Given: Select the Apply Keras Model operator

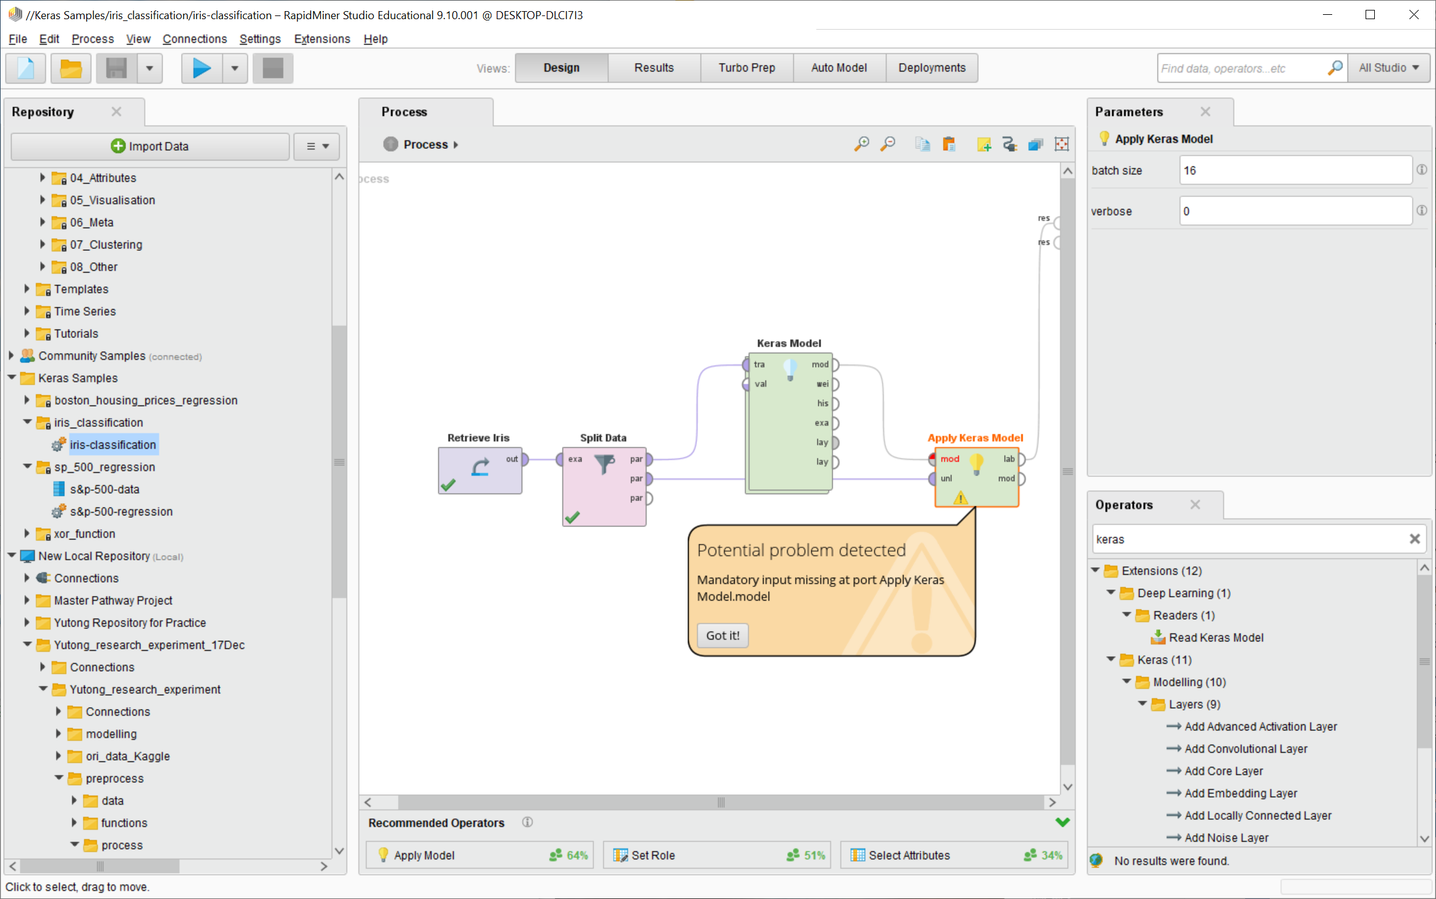Looking at the screenshot, I should pyautogui.click(x=977, y=477).
